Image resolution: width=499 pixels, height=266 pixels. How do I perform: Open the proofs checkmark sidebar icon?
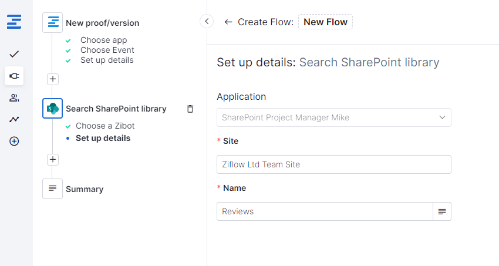point(15,54)
